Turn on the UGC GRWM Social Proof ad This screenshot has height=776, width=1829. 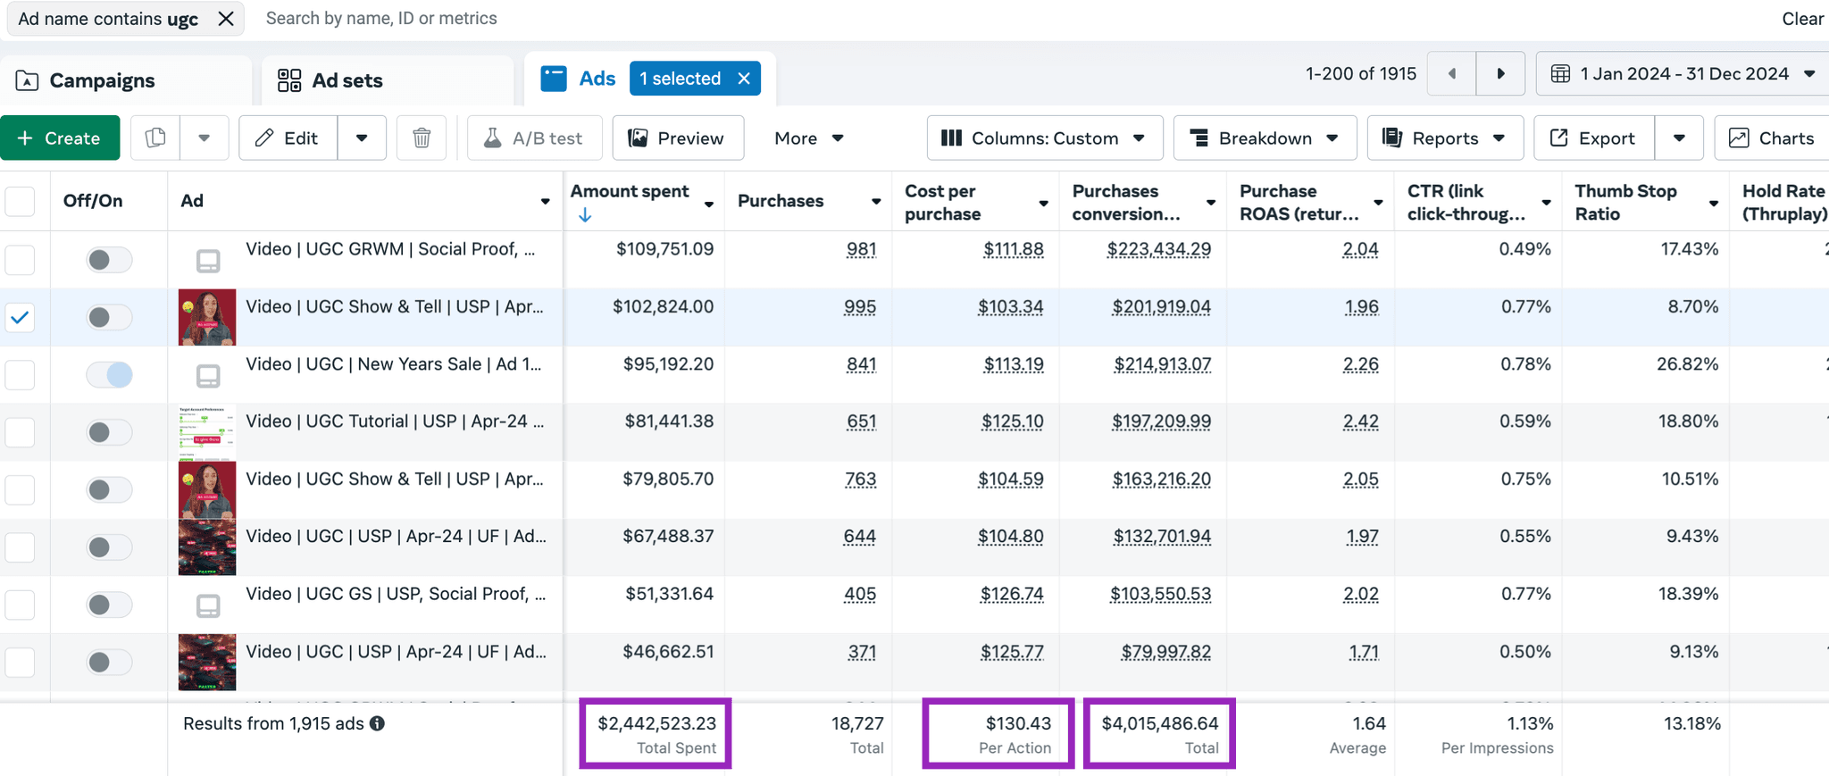pos(109,260)
